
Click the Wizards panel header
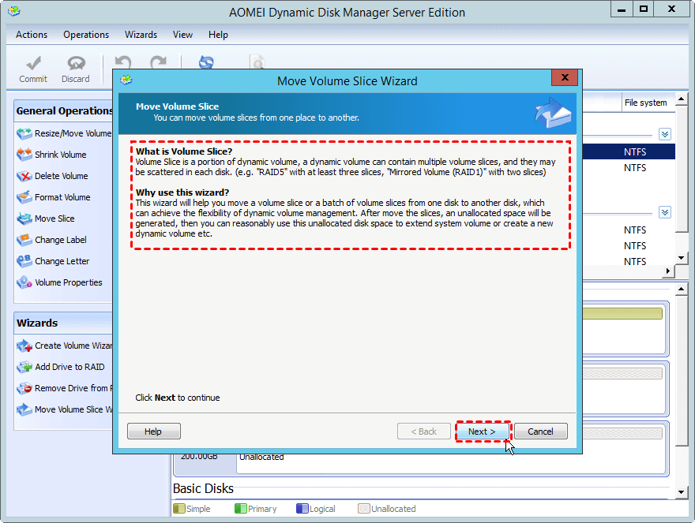point(63,323)
